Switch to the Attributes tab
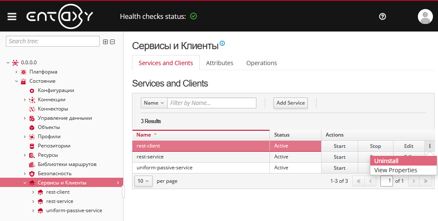The width and height of the screenshot is (438, 221). pyautogui.click(x=219, y=63)
